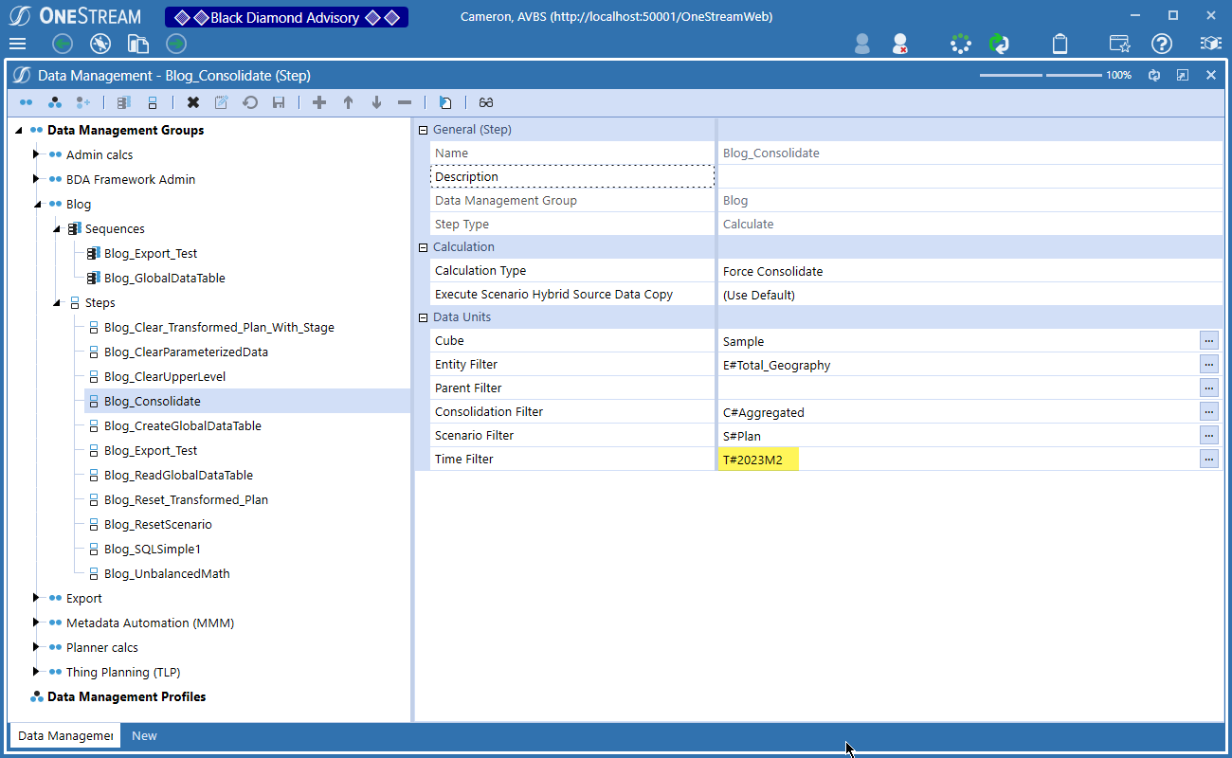Image resolution: width=1232 pixels, height=758 pixels.
Task: Click the Calculation Type Force Consolidate value
Action: (772, 271)
